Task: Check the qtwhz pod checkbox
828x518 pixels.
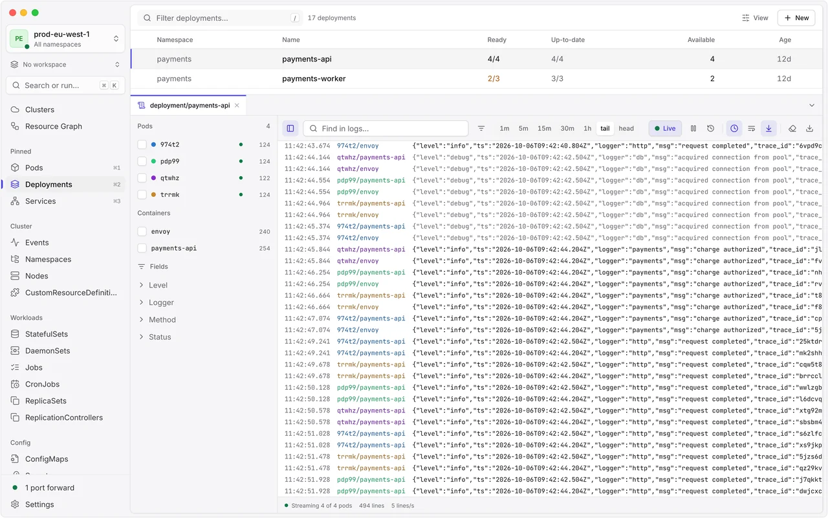Action: tap(142, 178)
